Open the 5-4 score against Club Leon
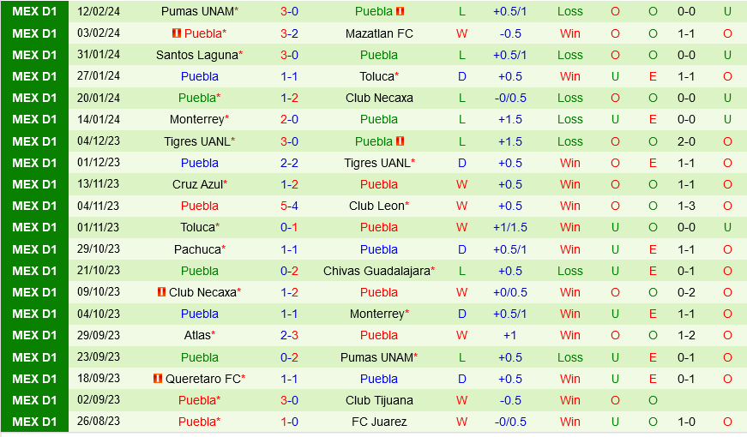 pos(289,206)
